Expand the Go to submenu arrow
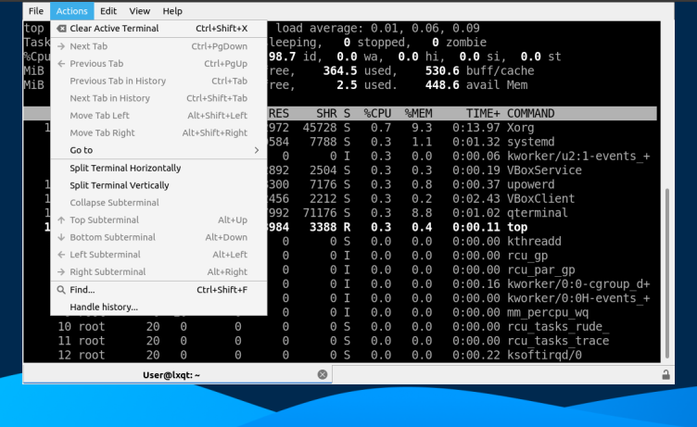 tap(257, 150)
